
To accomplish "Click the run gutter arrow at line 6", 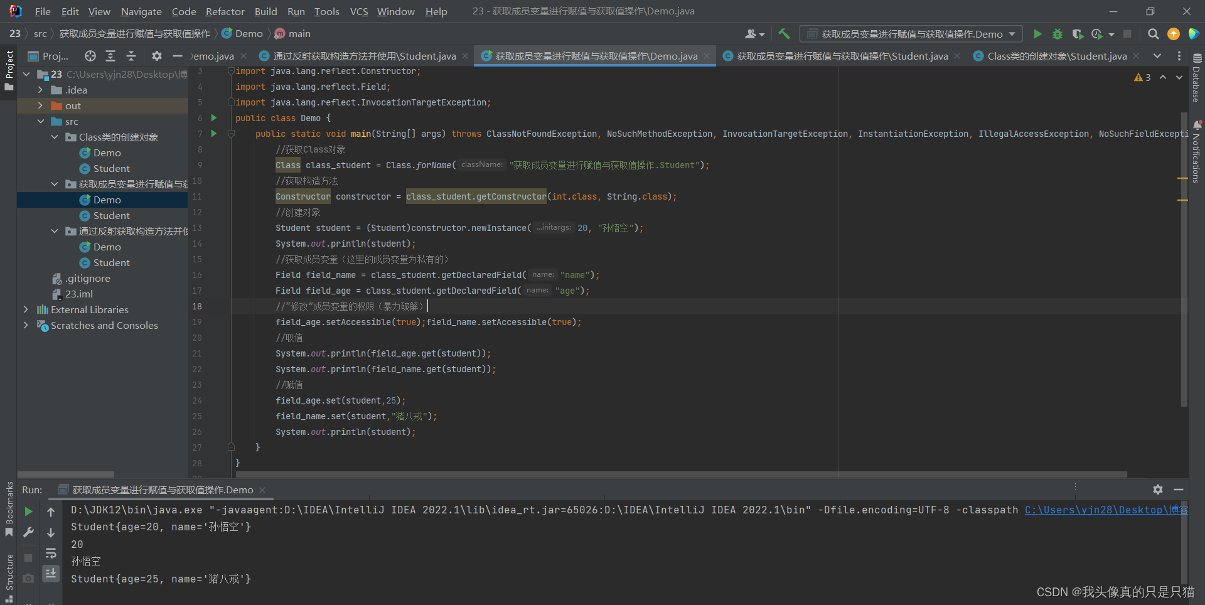I will [x=214, y=118].
